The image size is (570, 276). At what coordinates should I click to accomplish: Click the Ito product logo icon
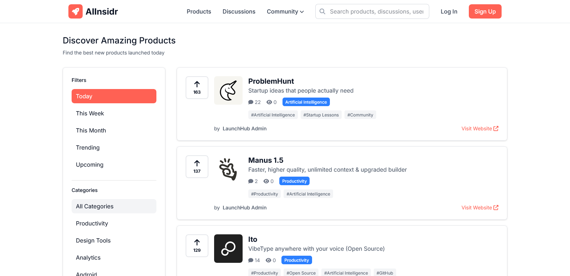click(x=228, y=249)
